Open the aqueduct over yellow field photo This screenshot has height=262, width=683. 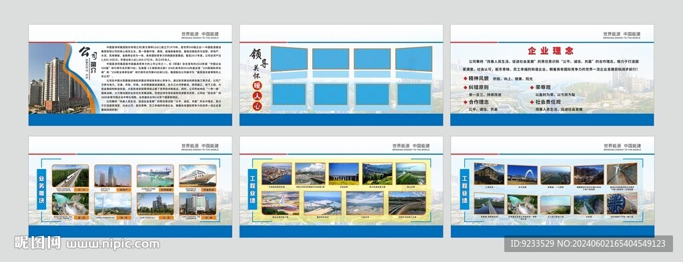(344, 174)
